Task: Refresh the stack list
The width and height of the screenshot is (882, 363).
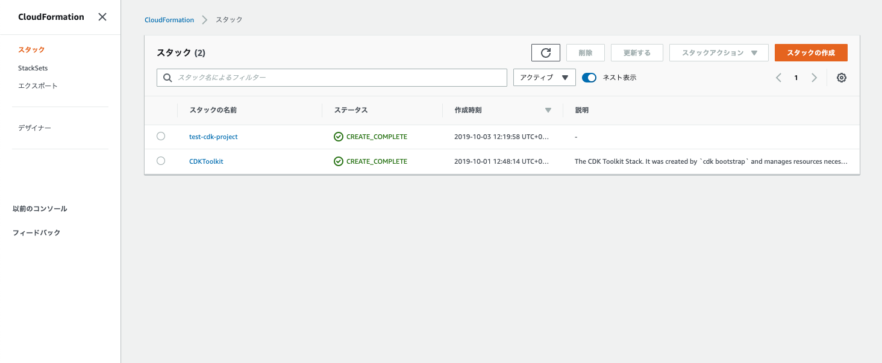Action: pyautogui.click(x=546, y=53)
